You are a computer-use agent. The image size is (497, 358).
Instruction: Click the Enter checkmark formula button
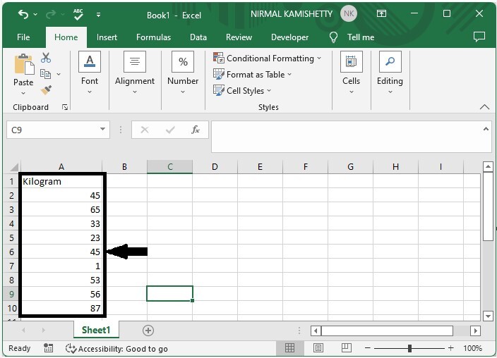pos(170,130)
